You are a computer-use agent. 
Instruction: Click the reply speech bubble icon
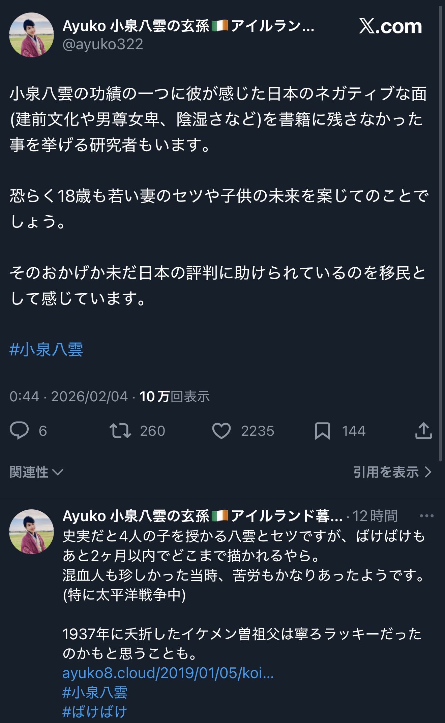(x=19, y=431)
